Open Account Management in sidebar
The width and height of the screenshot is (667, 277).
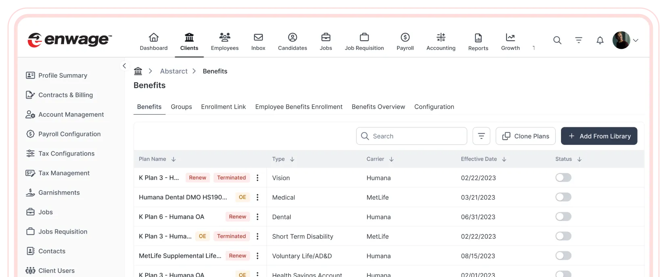point(65,114)
